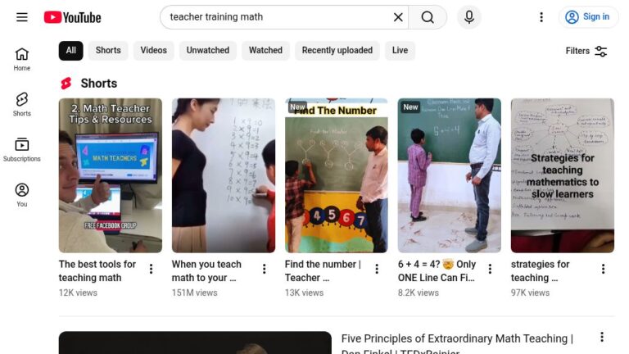Open options for "Find the number" short

click(x=377, y=269)
